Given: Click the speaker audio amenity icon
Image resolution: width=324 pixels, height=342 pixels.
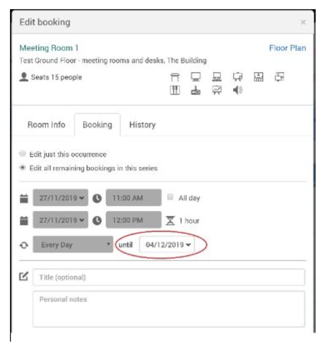Looking at the screenshot, I should (237, 90).
